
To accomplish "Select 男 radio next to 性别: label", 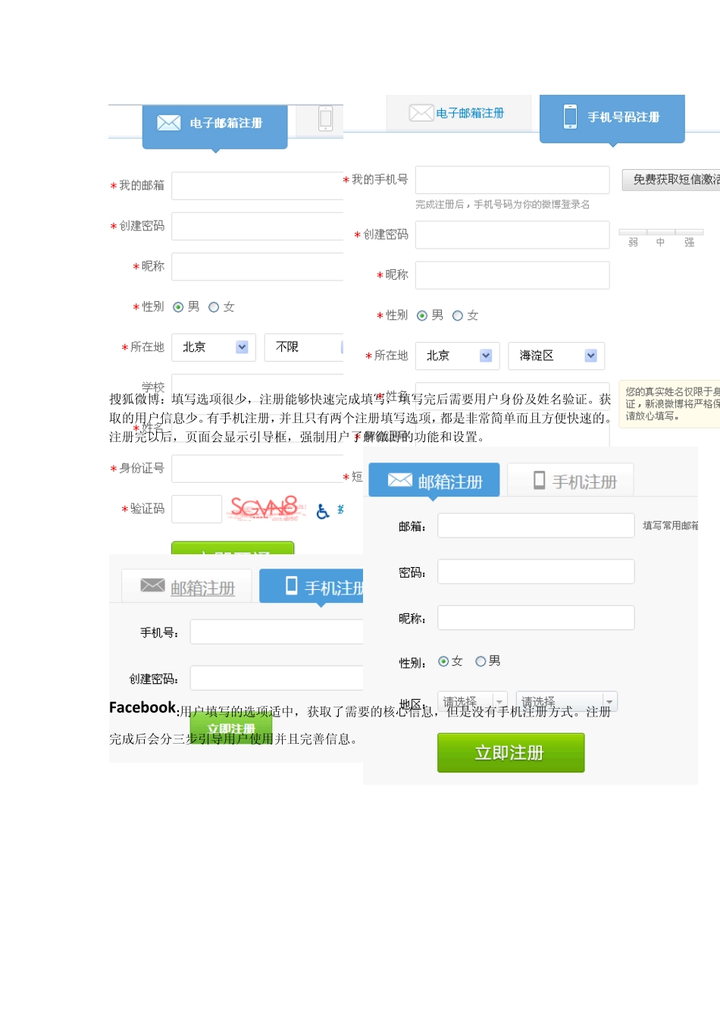I will (481, 661).
